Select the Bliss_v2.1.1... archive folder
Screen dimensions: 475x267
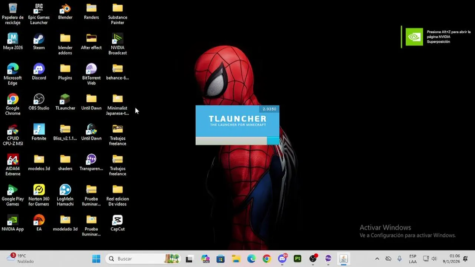pos(65,132)
